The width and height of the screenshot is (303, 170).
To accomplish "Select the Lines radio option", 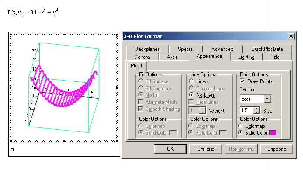I will point(192,81).
